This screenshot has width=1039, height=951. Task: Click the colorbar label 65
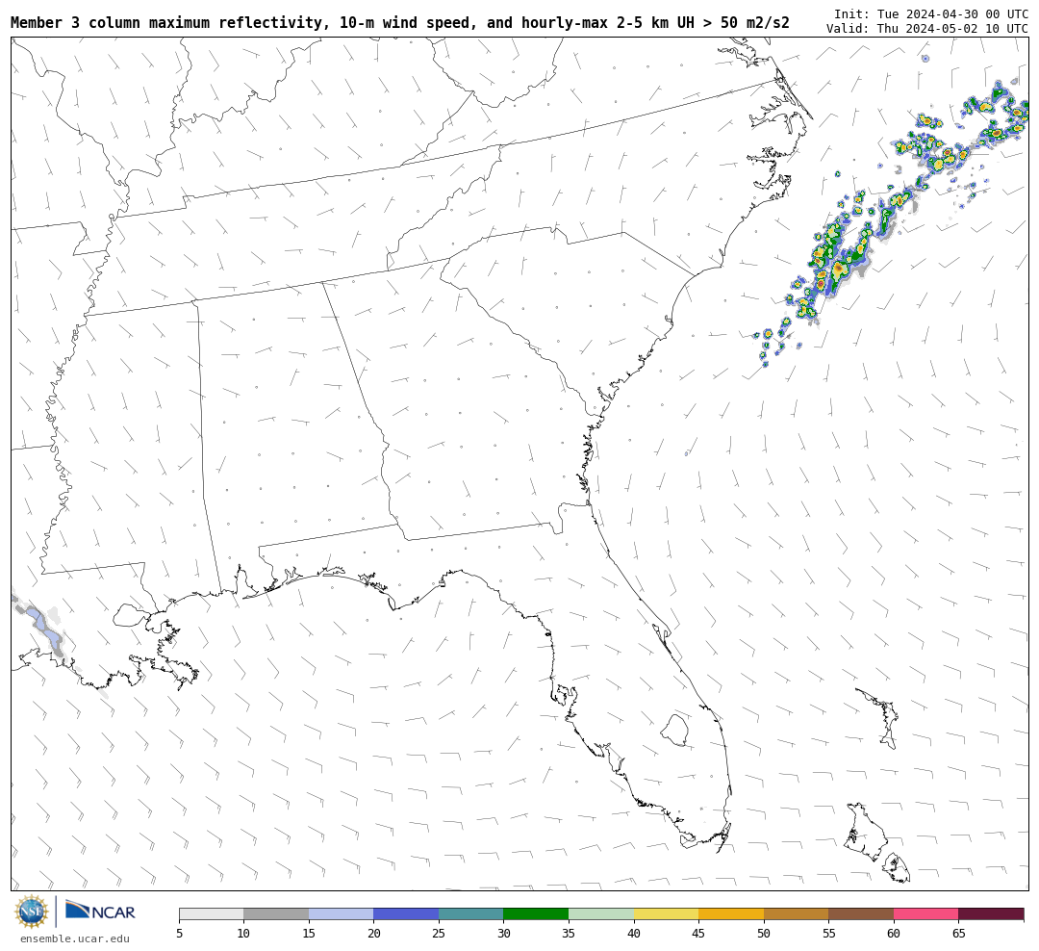click(x=958, y=934)
